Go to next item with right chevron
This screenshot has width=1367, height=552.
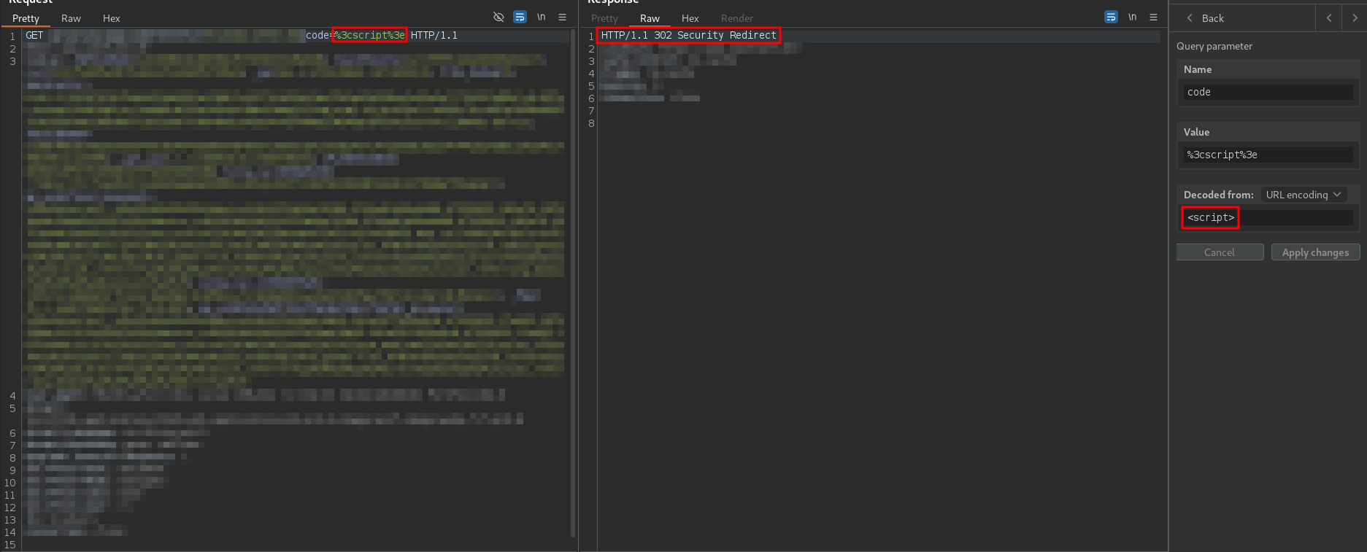(1355, 18)
